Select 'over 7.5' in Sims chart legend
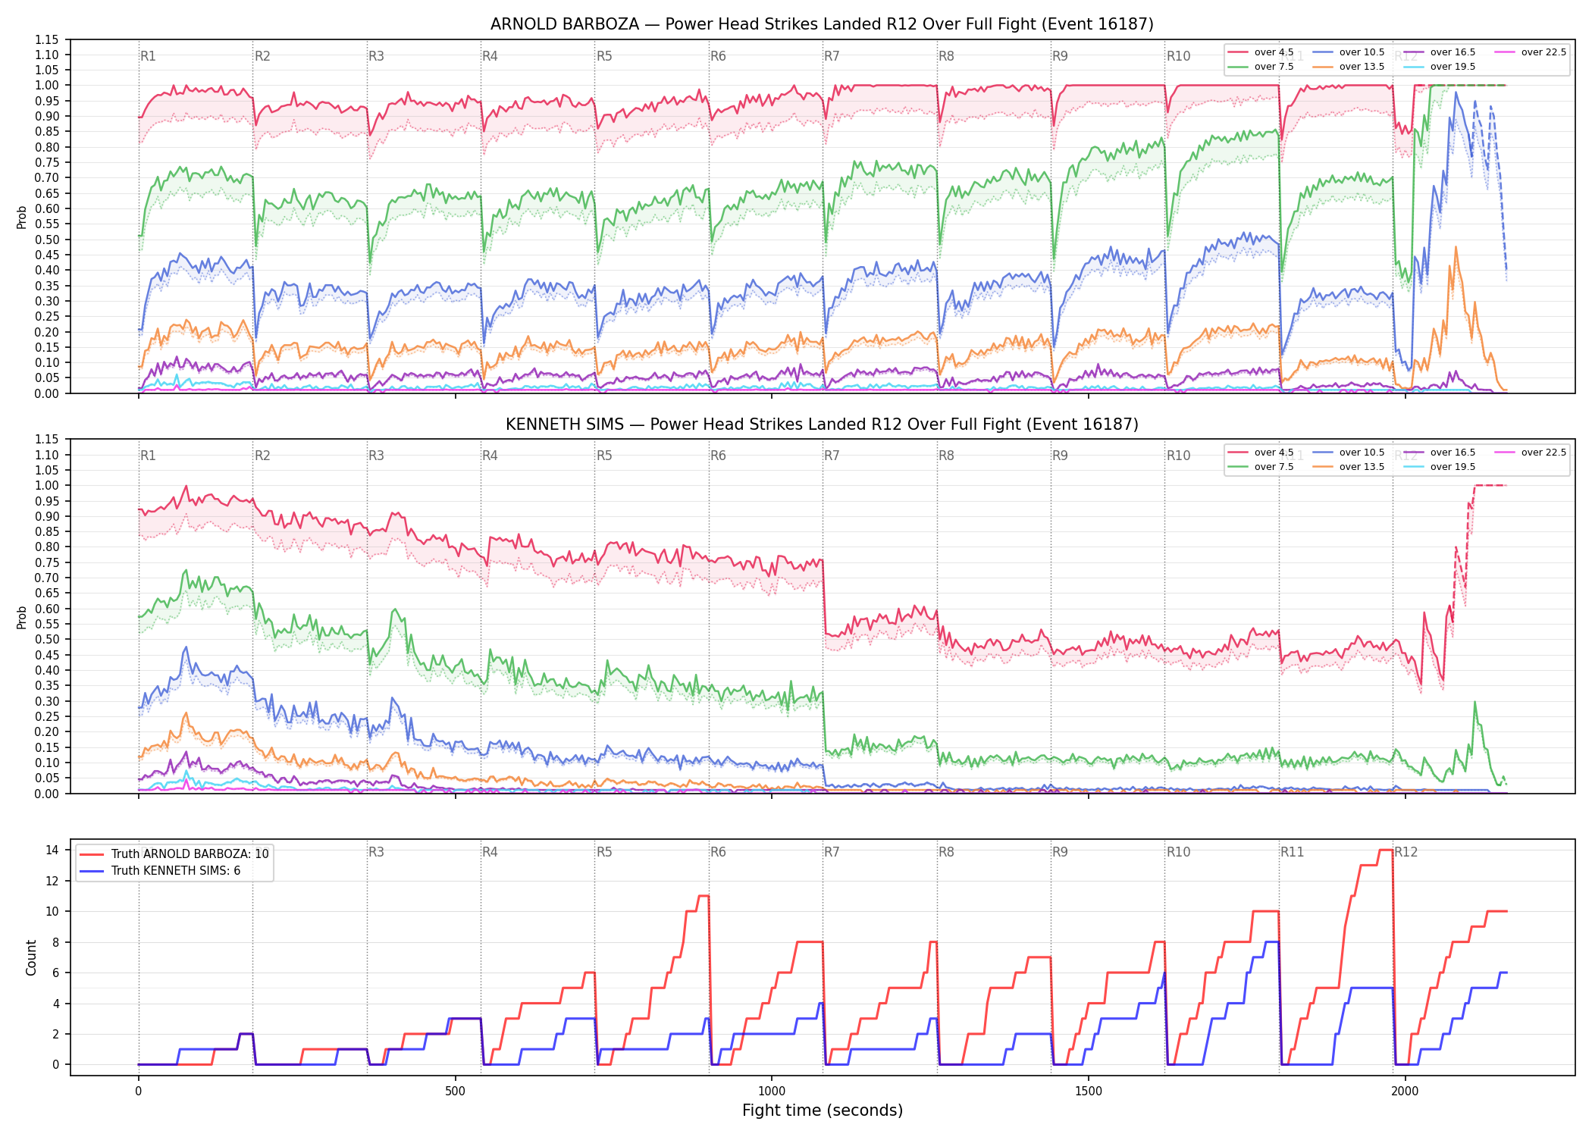The height and width of the screenshot is (1137, 1592). tap(1261, 467)
